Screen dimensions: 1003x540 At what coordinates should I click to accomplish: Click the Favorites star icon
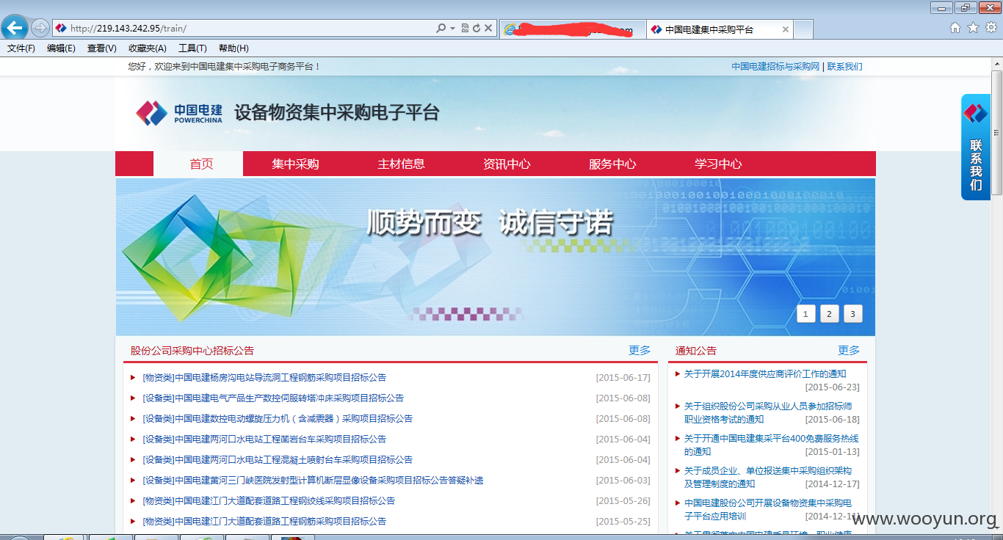click(x=973, y=28)
